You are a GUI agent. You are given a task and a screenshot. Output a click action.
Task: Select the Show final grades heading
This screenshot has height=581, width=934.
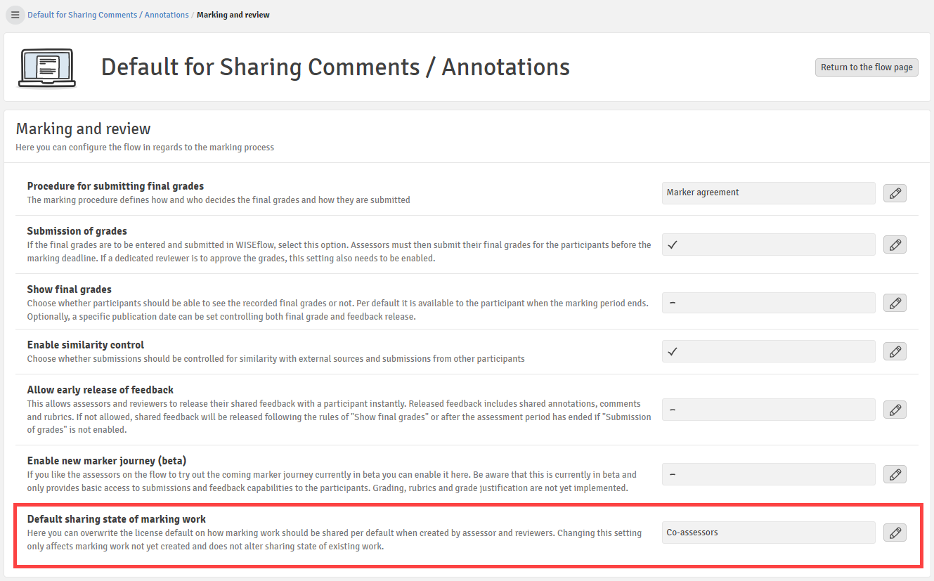pos(70,289)
